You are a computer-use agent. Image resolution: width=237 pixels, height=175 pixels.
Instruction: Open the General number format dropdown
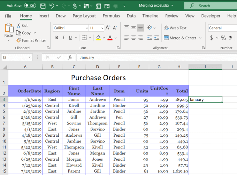(222, 28)
